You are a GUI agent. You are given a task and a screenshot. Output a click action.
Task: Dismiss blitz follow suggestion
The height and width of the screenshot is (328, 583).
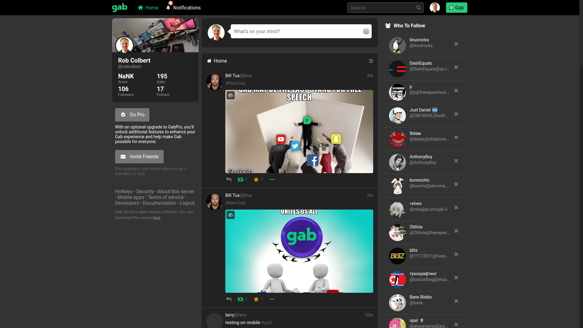[x=456, y=254]
